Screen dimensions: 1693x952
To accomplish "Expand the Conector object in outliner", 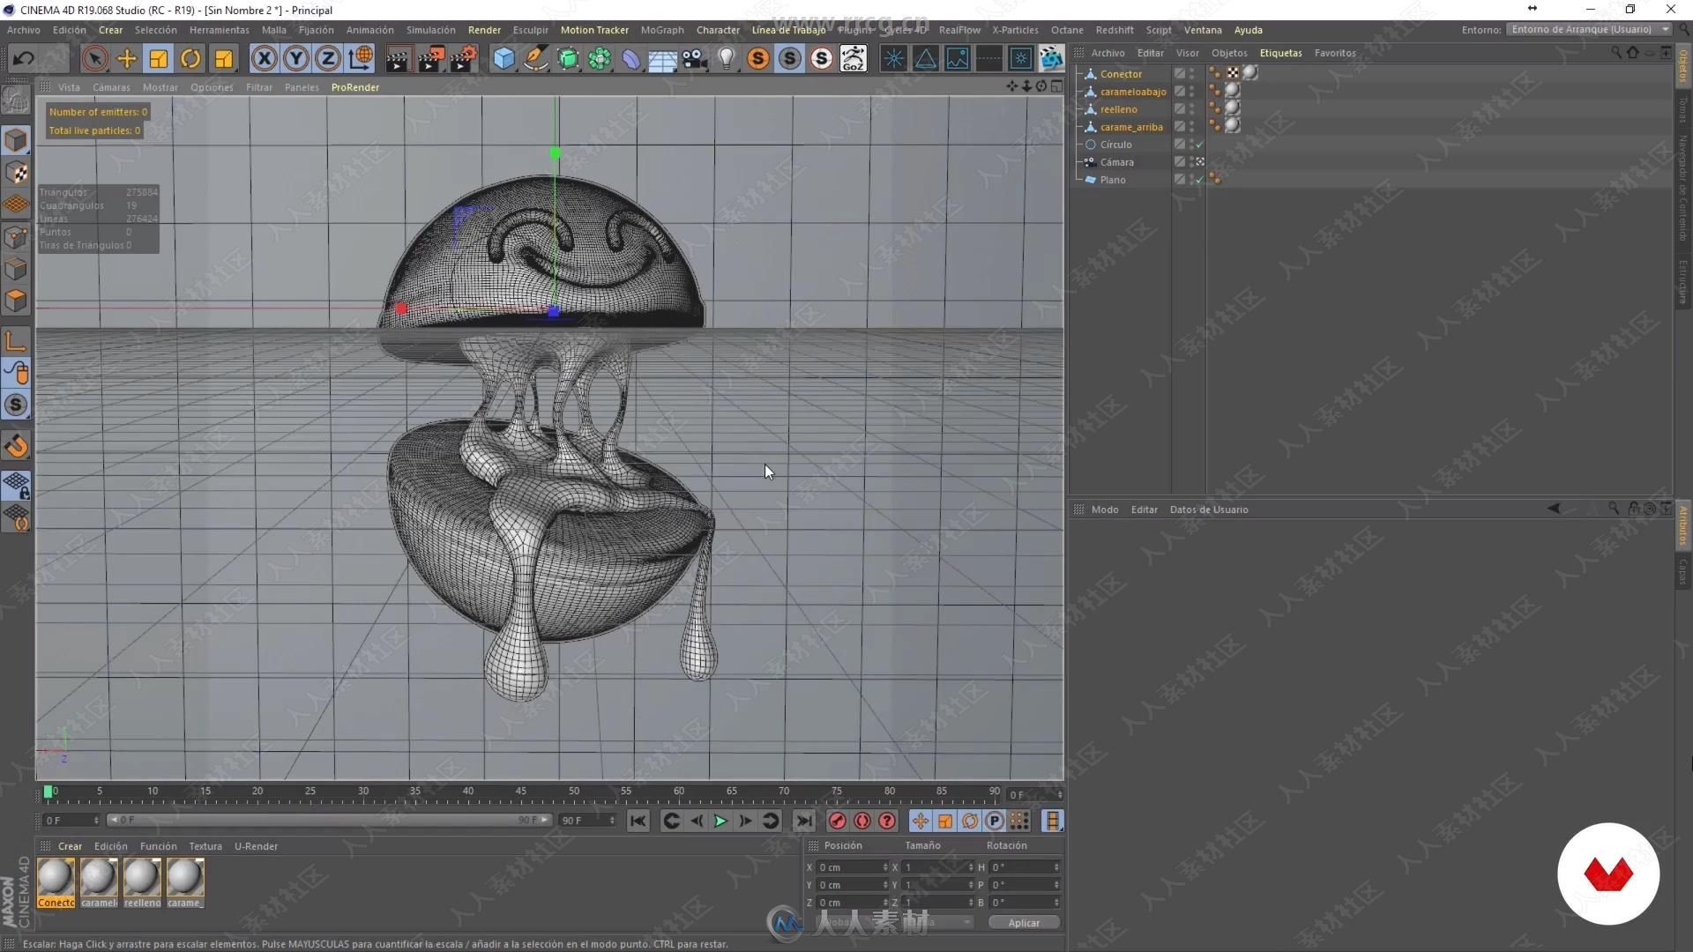I will coord(1079,73).
